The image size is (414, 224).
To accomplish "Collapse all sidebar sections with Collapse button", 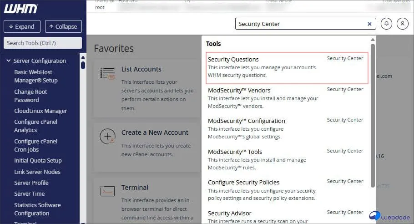I will pyautogui.click(x=63, y=26).
